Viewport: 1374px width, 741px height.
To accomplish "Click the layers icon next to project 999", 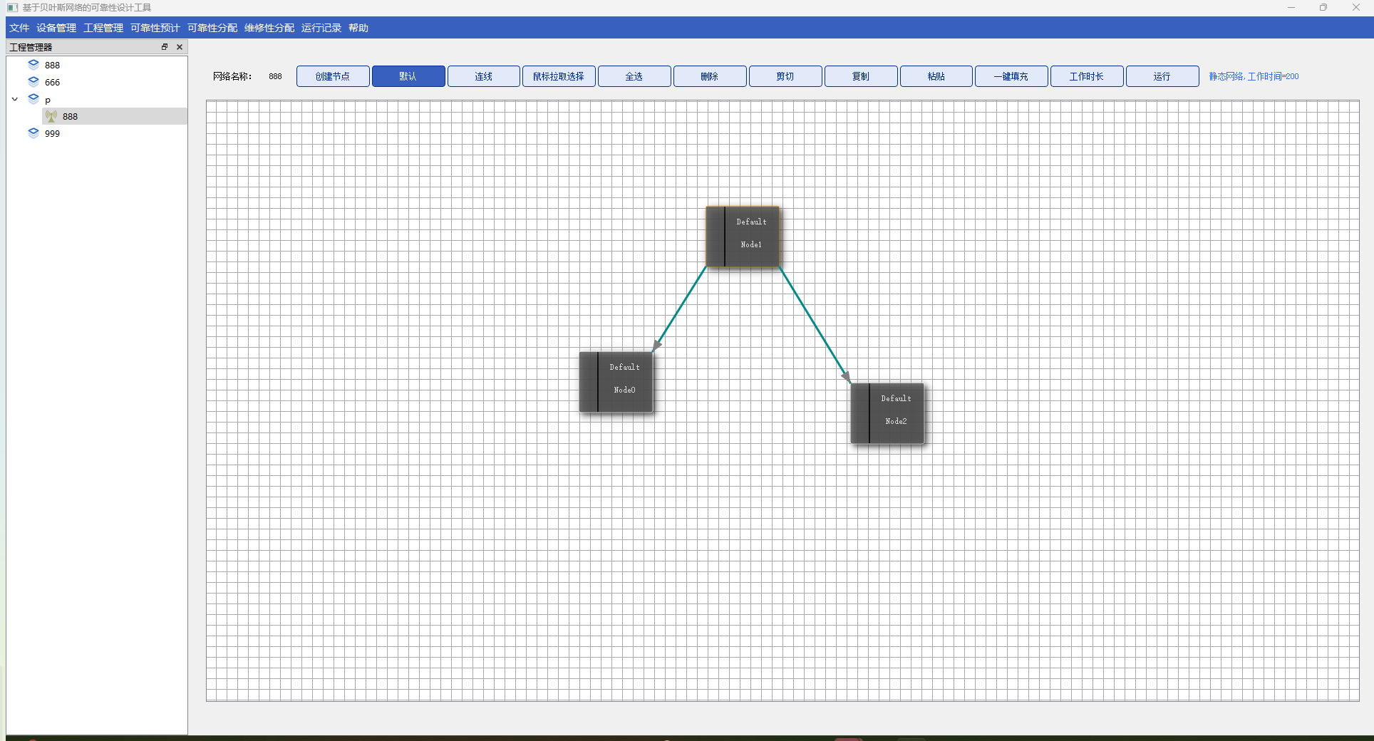I will tap(33, 133).
